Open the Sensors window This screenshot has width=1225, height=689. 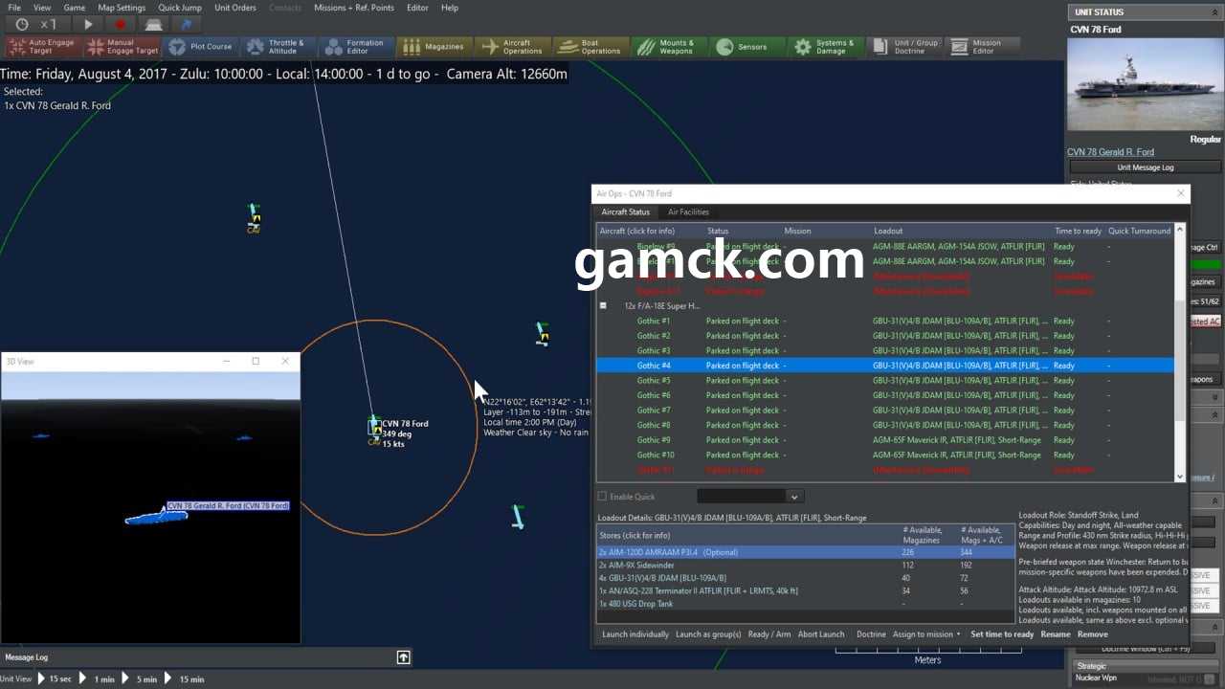(748, 46)
